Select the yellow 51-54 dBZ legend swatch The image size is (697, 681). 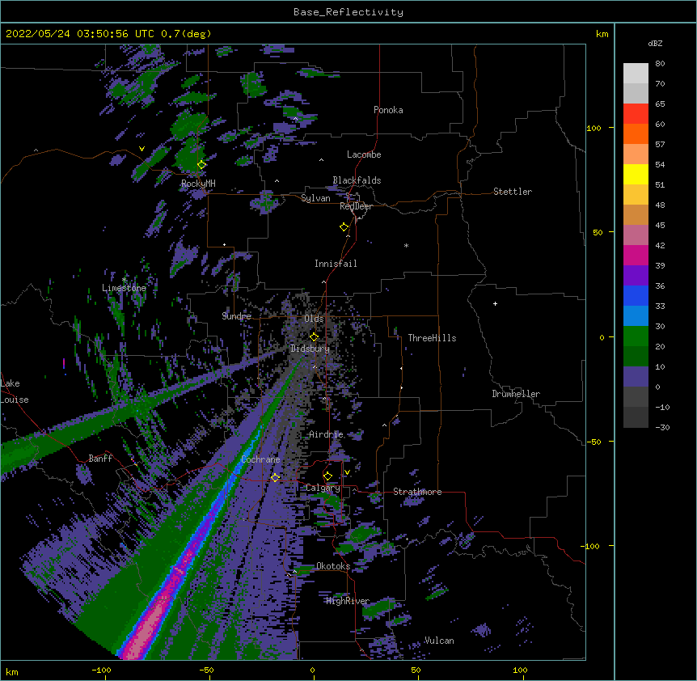coord(636,174)
